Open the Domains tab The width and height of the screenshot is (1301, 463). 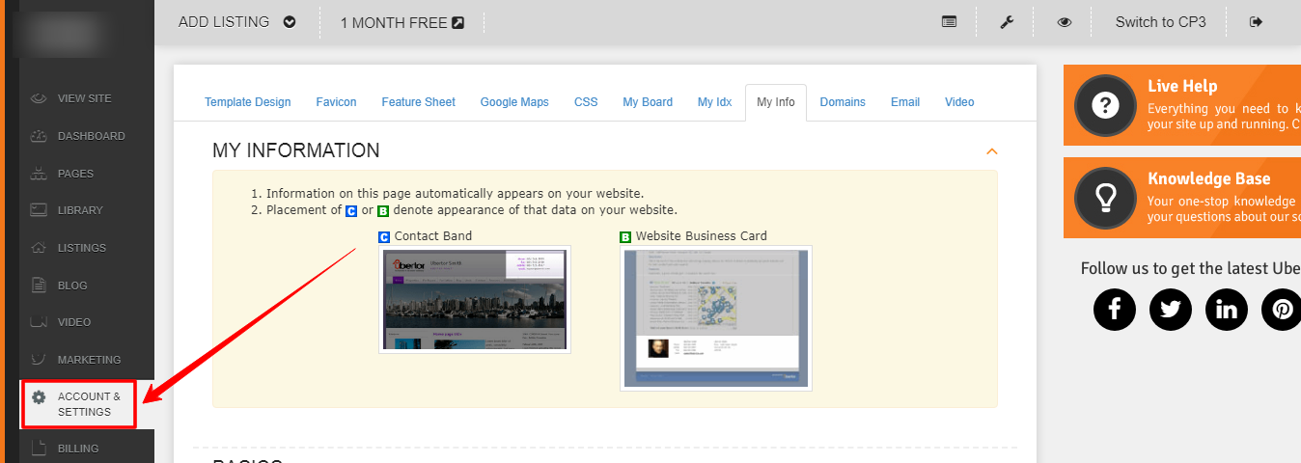843,102
